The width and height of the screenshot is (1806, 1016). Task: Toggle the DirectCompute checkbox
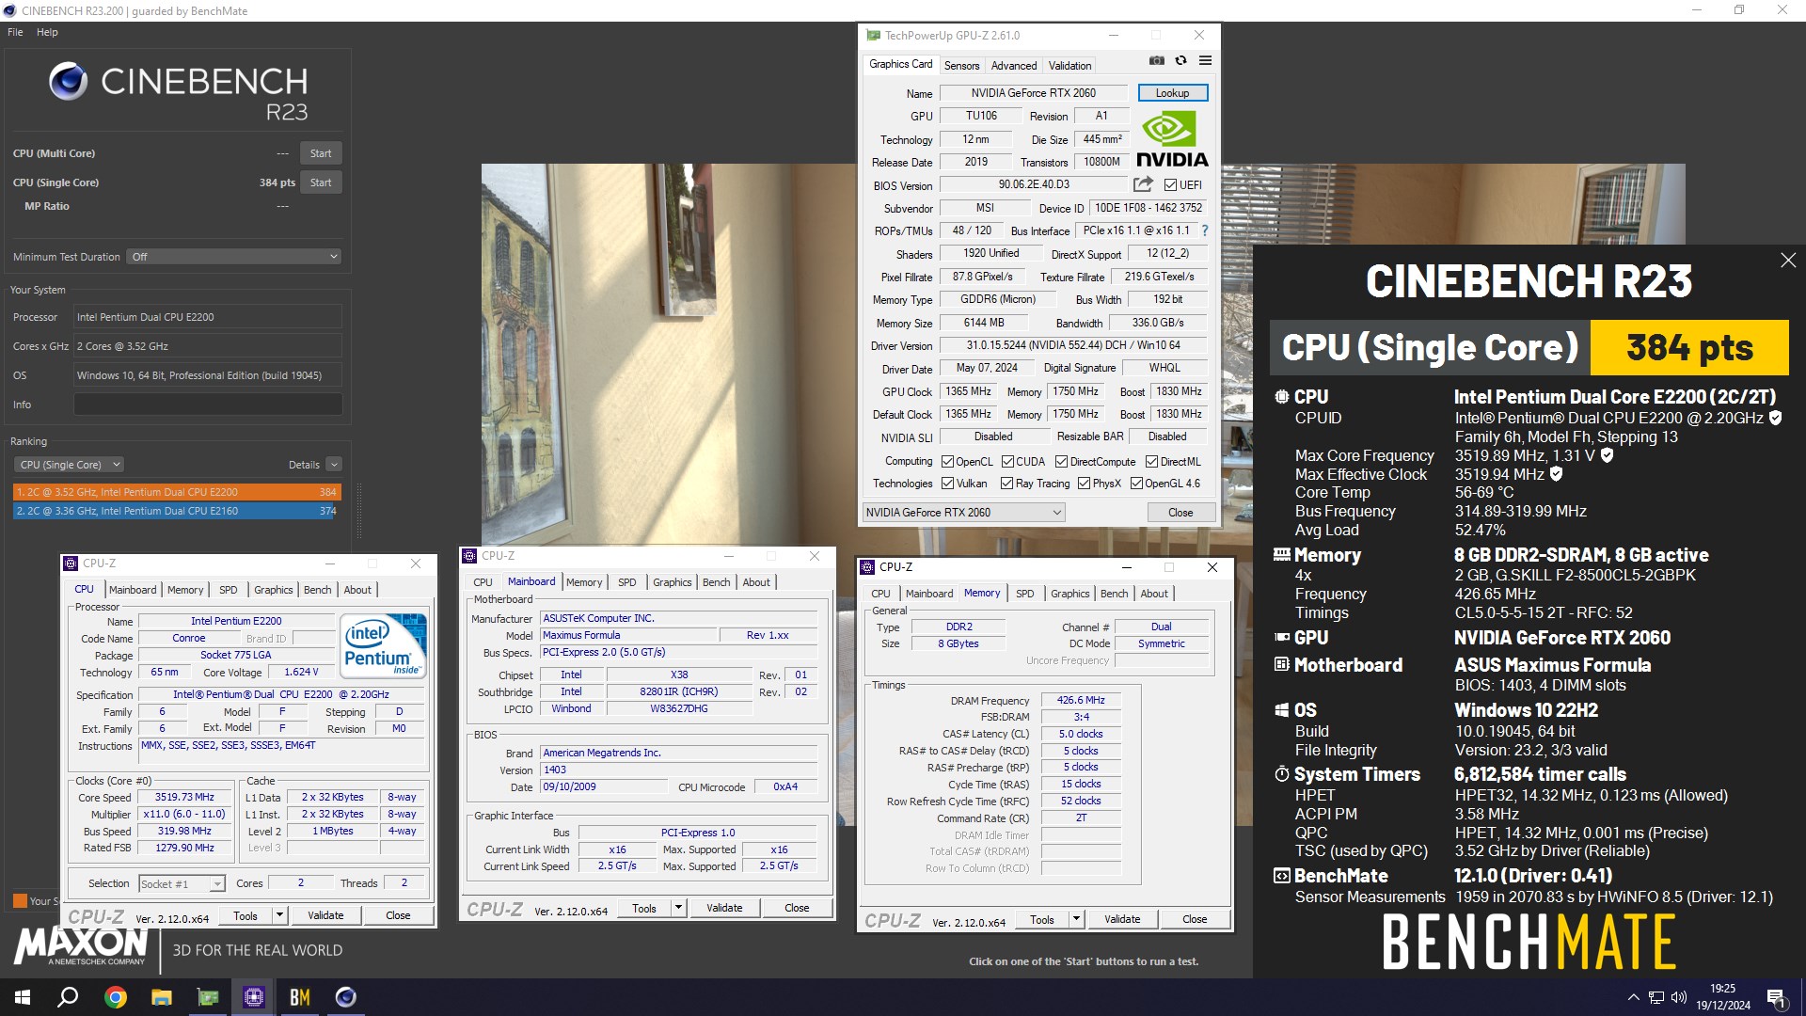coord(1061,462)
